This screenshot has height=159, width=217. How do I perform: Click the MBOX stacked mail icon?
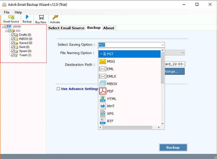103,84
